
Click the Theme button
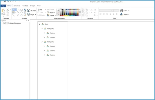pyautogui.click(x=51, y=15)
